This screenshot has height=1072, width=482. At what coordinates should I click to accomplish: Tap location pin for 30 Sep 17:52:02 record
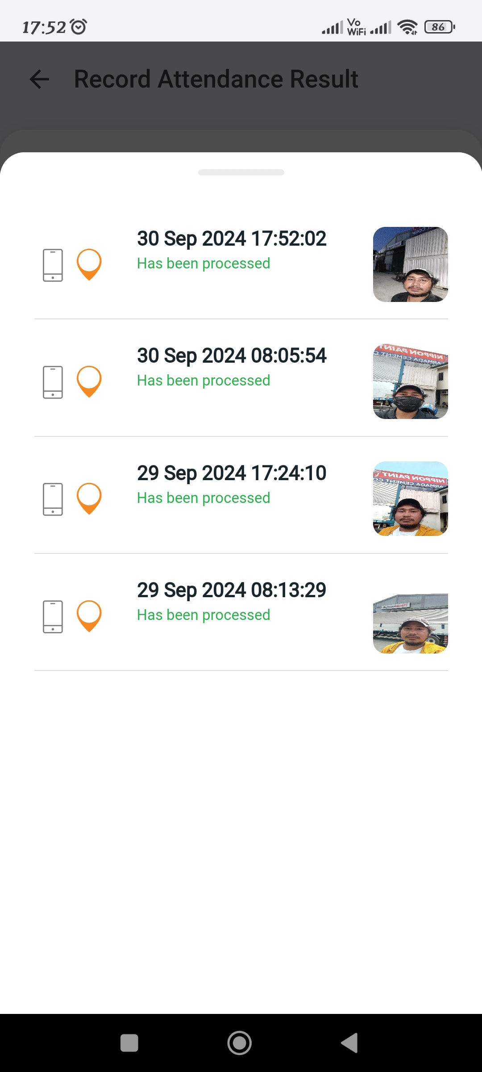(x=89, y=264)
